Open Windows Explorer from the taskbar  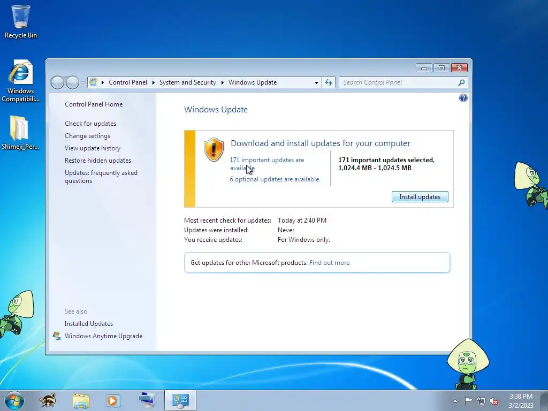[x=81, y=401]
